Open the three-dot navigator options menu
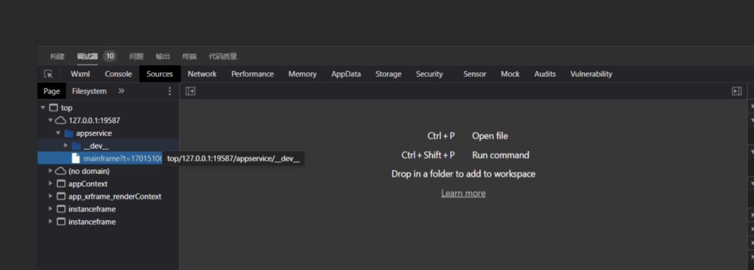 [x=169, y=91]
